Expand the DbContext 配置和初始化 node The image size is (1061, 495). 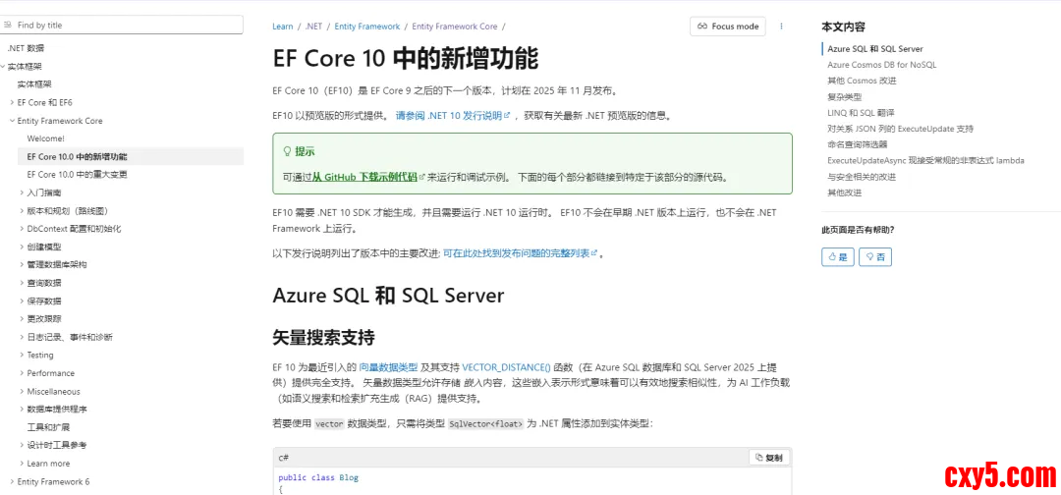tap(22, 229)
